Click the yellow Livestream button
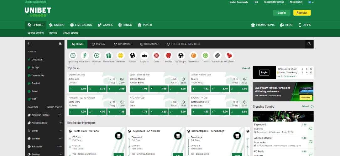The height and width of the screenshot is (156, 340). [306, 98]
